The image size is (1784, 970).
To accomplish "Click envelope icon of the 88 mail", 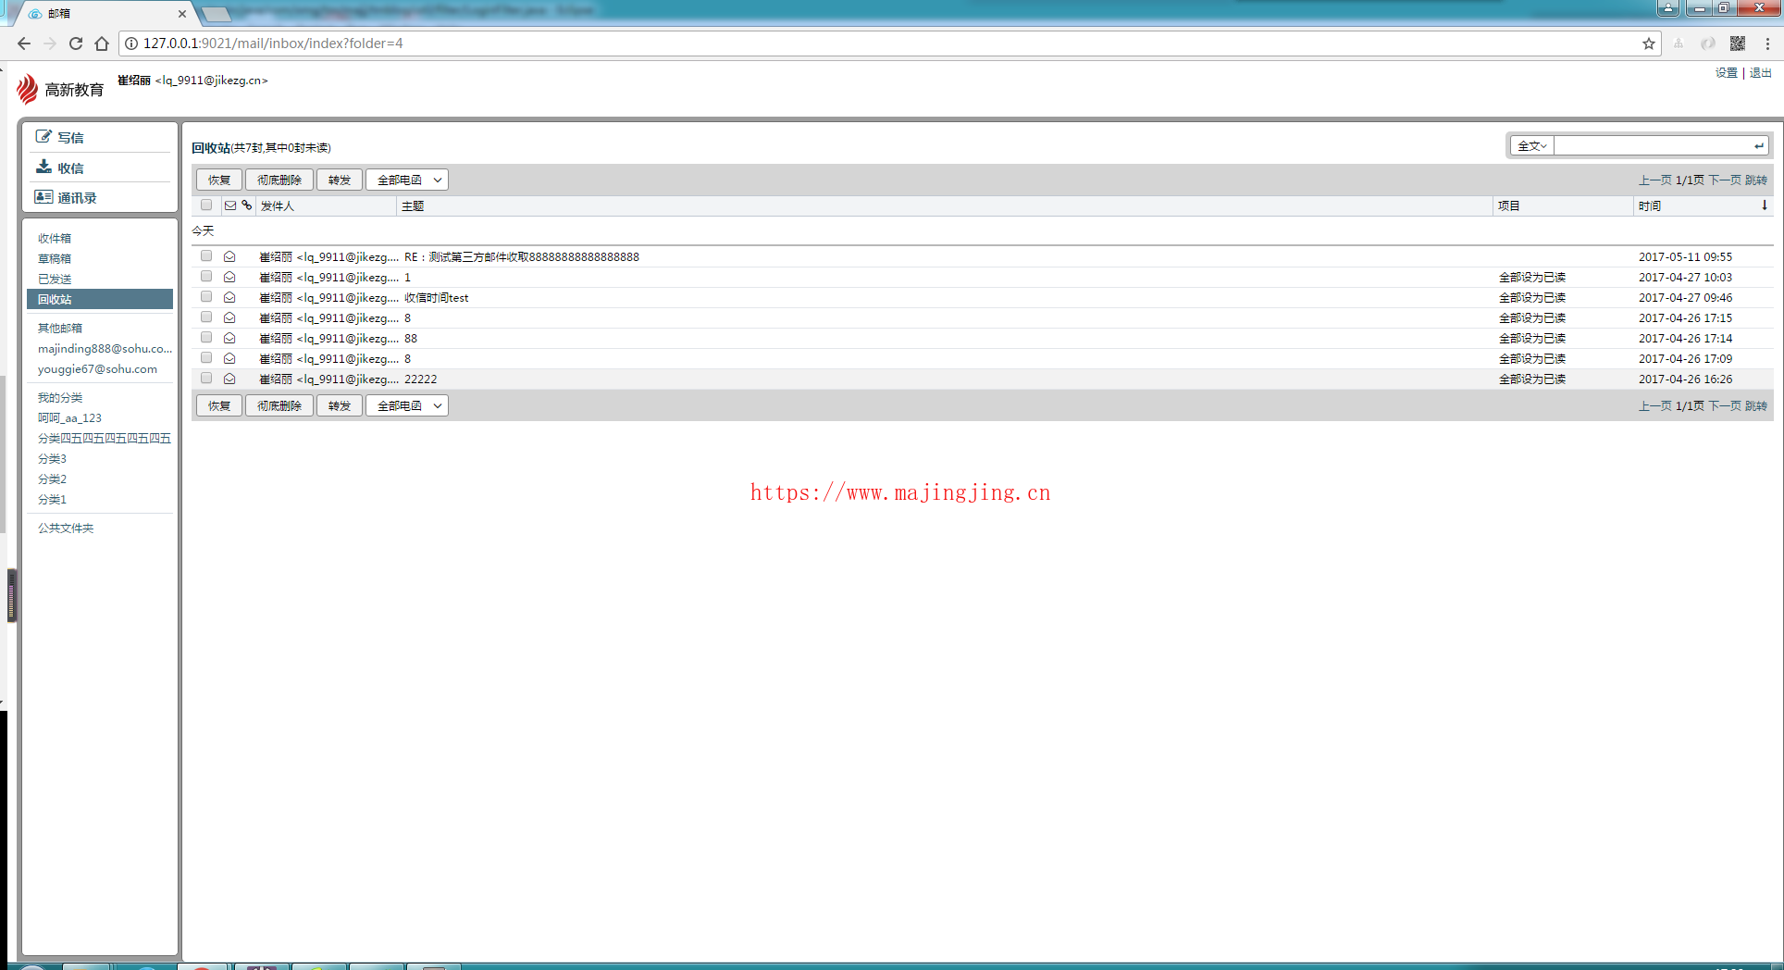I will coord(229,338).
